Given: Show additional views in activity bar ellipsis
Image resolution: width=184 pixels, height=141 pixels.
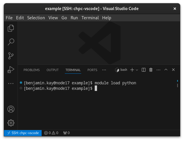Looking at the screenshot, I should pos(11,83).
